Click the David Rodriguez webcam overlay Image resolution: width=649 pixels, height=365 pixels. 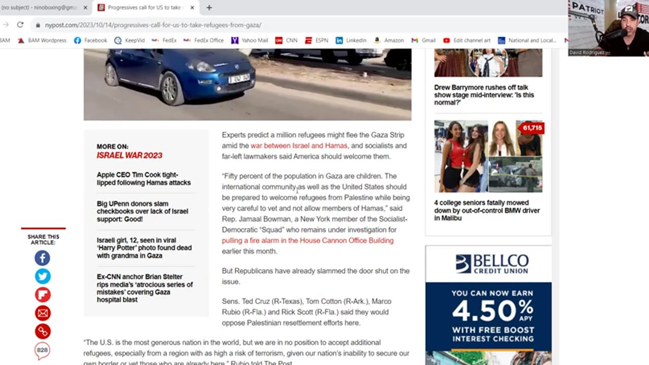coord(608,28)
